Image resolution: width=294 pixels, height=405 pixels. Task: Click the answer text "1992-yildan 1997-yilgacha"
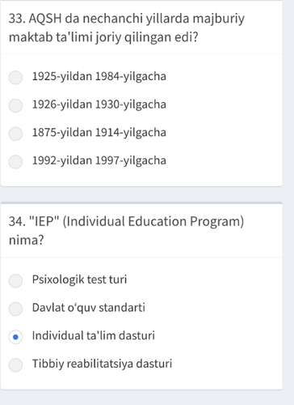coord(99,160)
